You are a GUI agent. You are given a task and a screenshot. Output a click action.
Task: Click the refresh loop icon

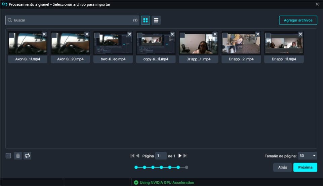coord(28,156)
